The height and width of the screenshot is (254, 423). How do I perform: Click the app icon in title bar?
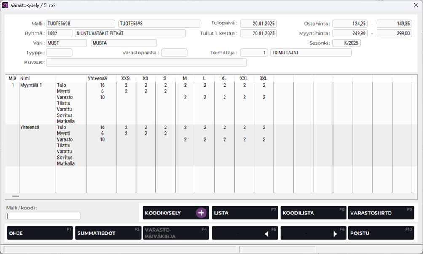(x=5, y=5)
